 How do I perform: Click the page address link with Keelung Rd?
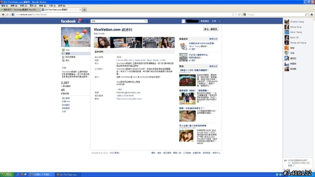[x=141, y=60]
